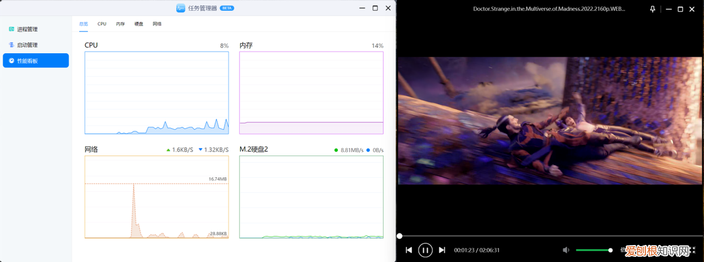Toggle fullscreen in the video player
The image size is (704, 262).
tap(693, 250)
